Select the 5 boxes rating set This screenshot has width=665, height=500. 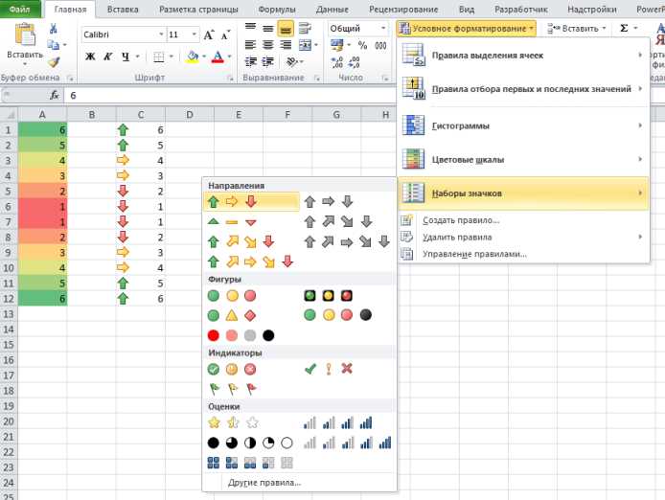250,463
